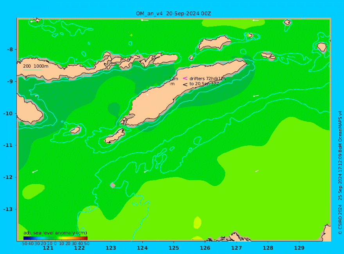The width and height of the screenshot is (344, 254).
Task: Click longitude axis label "124"
Action: click(x=142, y=248)
